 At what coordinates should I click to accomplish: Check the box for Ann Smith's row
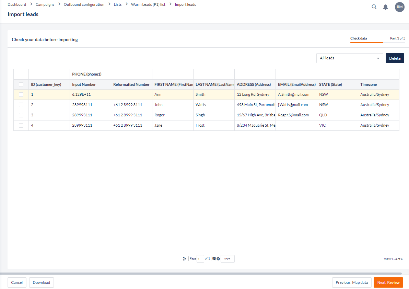click(x=21, y=94)
